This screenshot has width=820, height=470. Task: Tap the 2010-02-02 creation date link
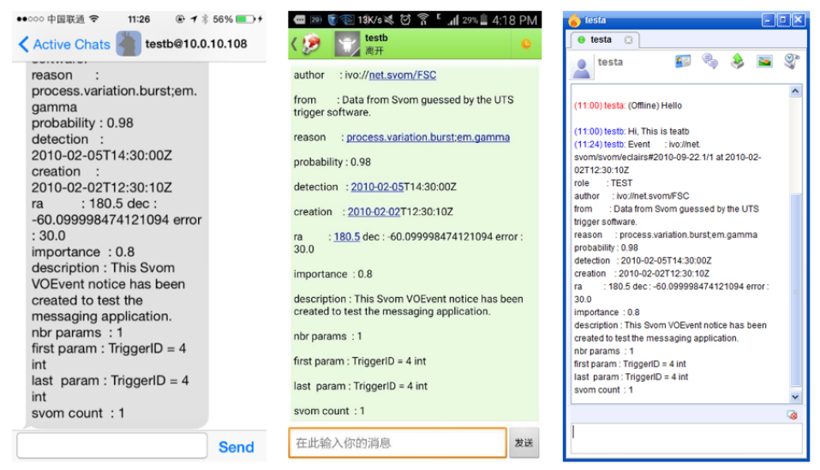click(x=374, y=211)
